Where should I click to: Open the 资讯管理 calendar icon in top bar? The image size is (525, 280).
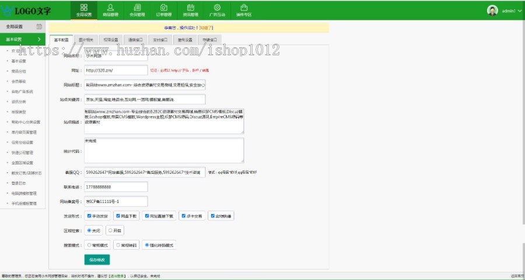pyautogui.click(x=191, y=8)
